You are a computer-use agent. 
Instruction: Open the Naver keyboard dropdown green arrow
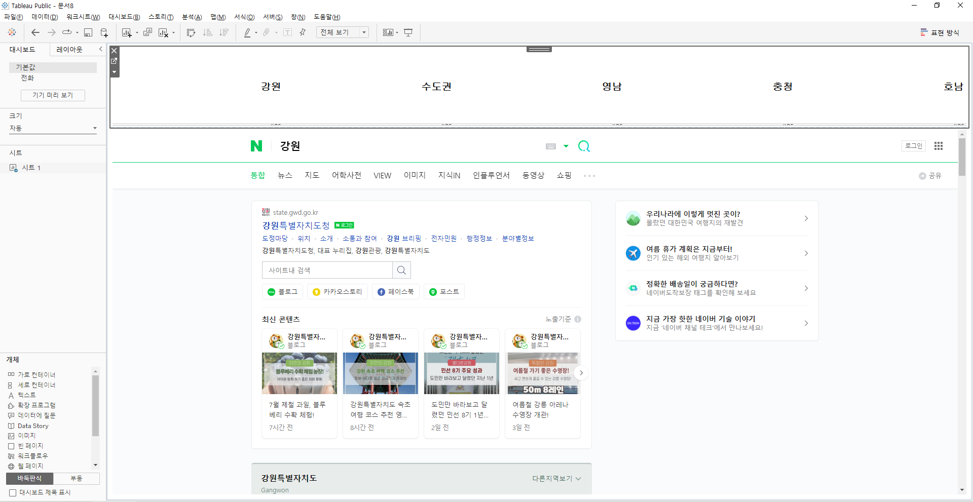click(x=566, y=146)
